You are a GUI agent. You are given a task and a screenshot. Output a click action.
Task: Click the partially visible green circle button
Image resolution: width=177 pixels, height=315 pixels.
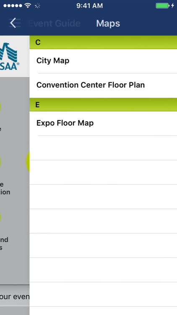tap(28, 162)
